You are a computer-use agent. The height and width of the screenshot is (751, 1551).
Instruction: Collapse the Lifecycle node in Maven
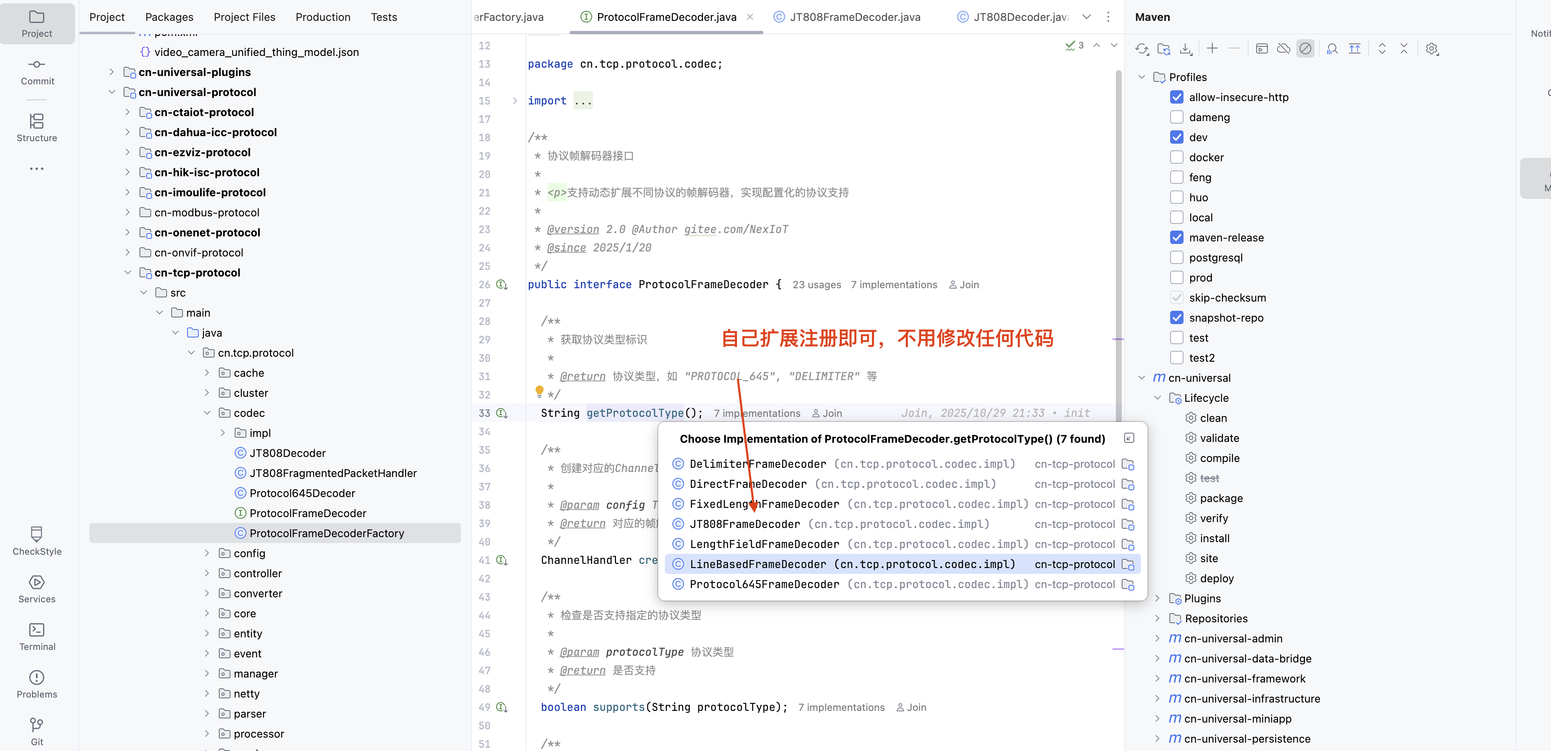click(x=1157, y=398)
